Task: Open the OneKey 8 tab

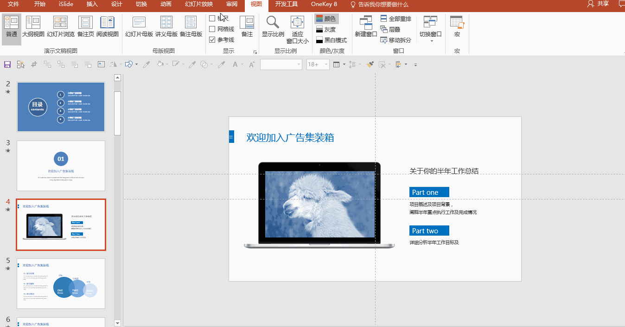Action: coord(324,4)
